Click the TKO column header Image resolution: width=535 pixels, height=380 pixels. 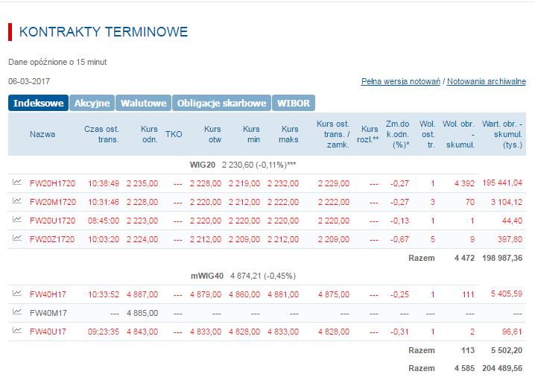point(174,134)
